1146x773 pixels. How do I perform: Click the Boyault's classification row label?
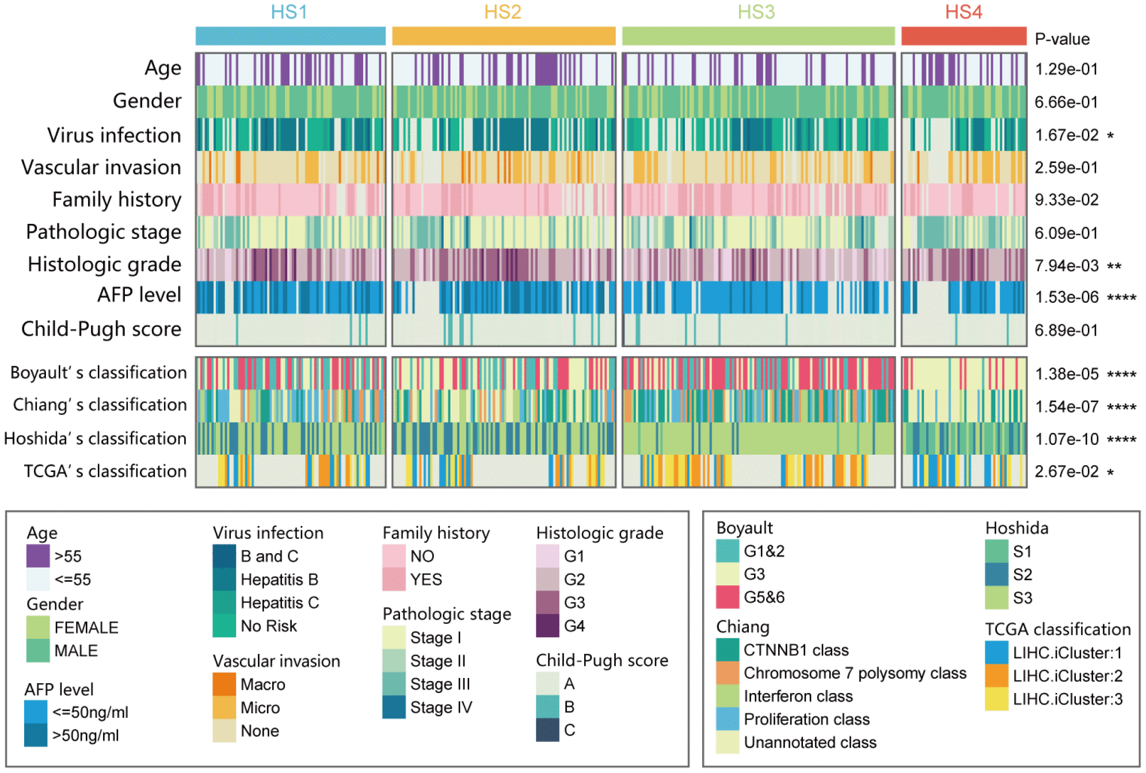point(98,373)
